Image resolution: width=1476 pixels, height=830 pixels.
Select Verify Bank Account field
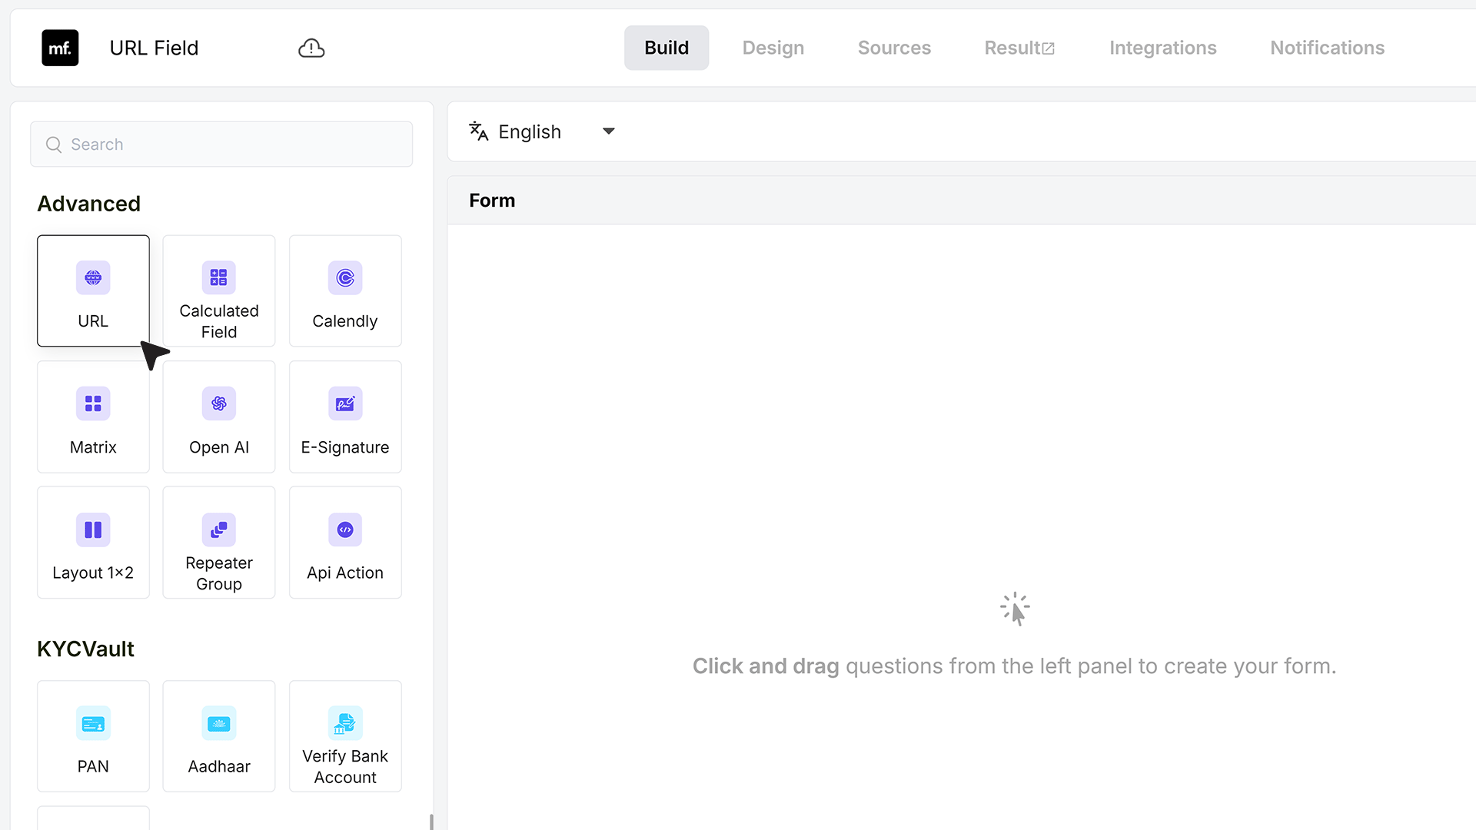345,736
